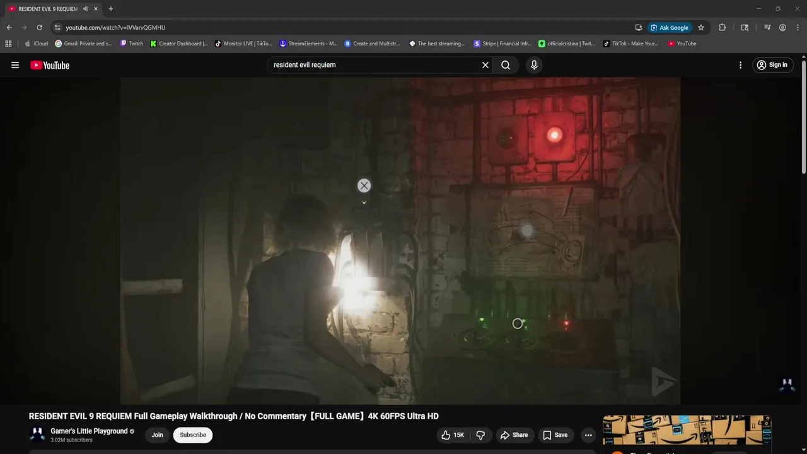Reload the page
807x454 pixels.
(39, 28)
